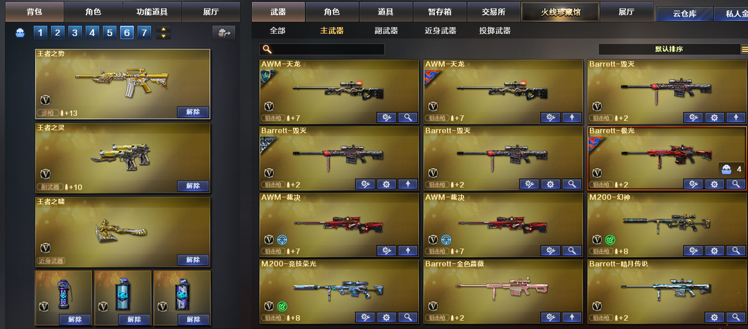Switch to backpack slot number 7
The width and height of the screenshot is (748, 329).
pyautogui.click(x=144, y=33)
